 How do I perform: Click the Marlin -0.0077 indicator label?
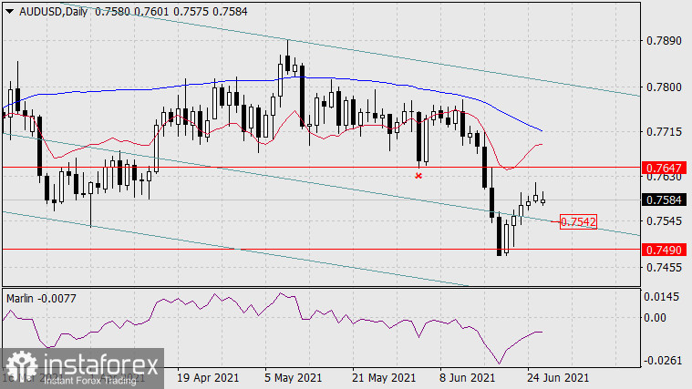coord(42,297)
